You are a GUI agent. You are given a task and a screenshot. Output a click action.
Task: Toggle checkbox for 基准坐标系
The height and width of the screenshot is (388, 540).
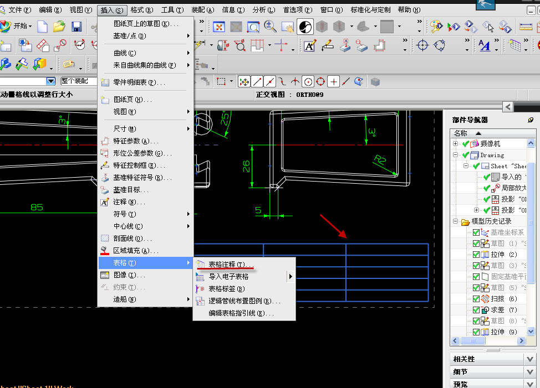tap(476, 232)
